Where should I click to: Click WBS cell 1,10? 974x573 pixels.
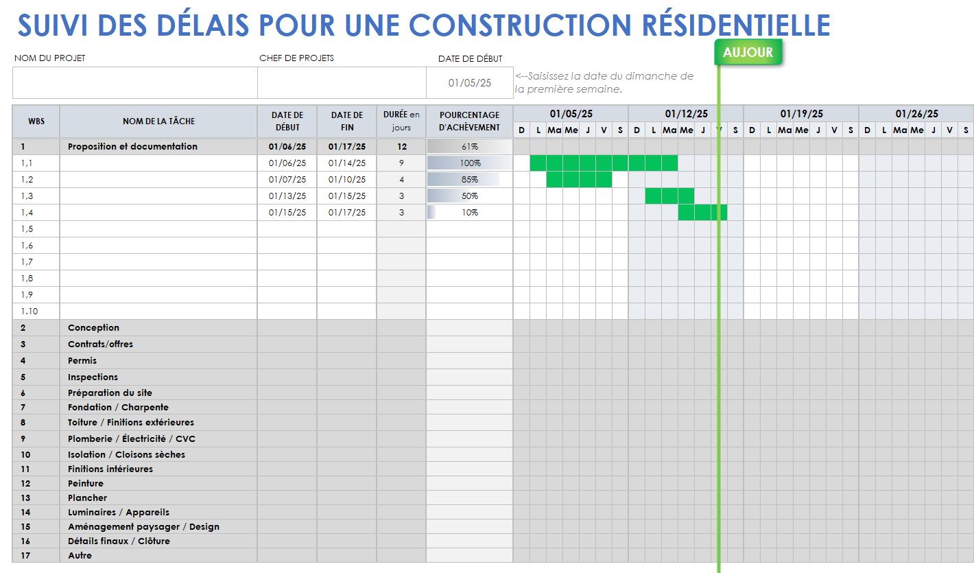[x=36, y=312]
